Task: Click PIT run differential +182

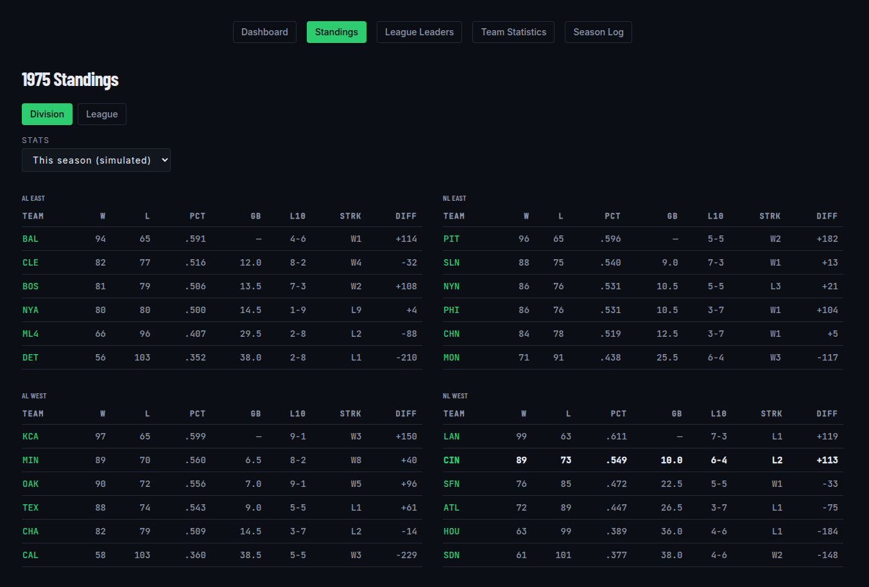Action: pos(827,239)
